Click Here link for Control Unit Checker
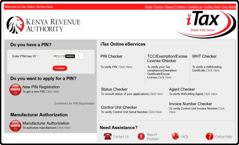Viewport: 239px width, 145px height. pos(155,112)
